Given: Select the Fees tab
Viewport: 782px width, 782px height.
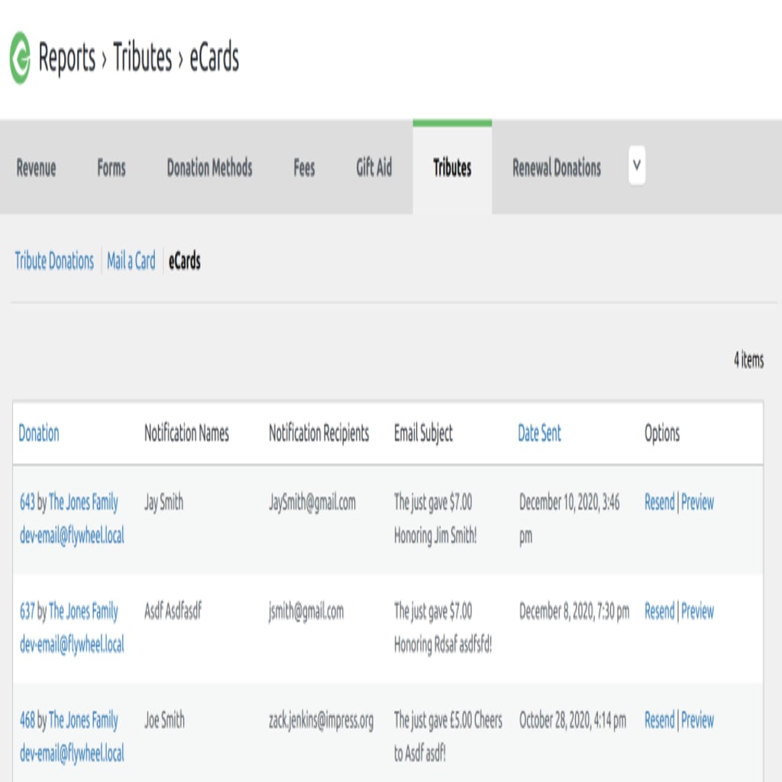Looking at the screenshot, I should click(304, 167).
